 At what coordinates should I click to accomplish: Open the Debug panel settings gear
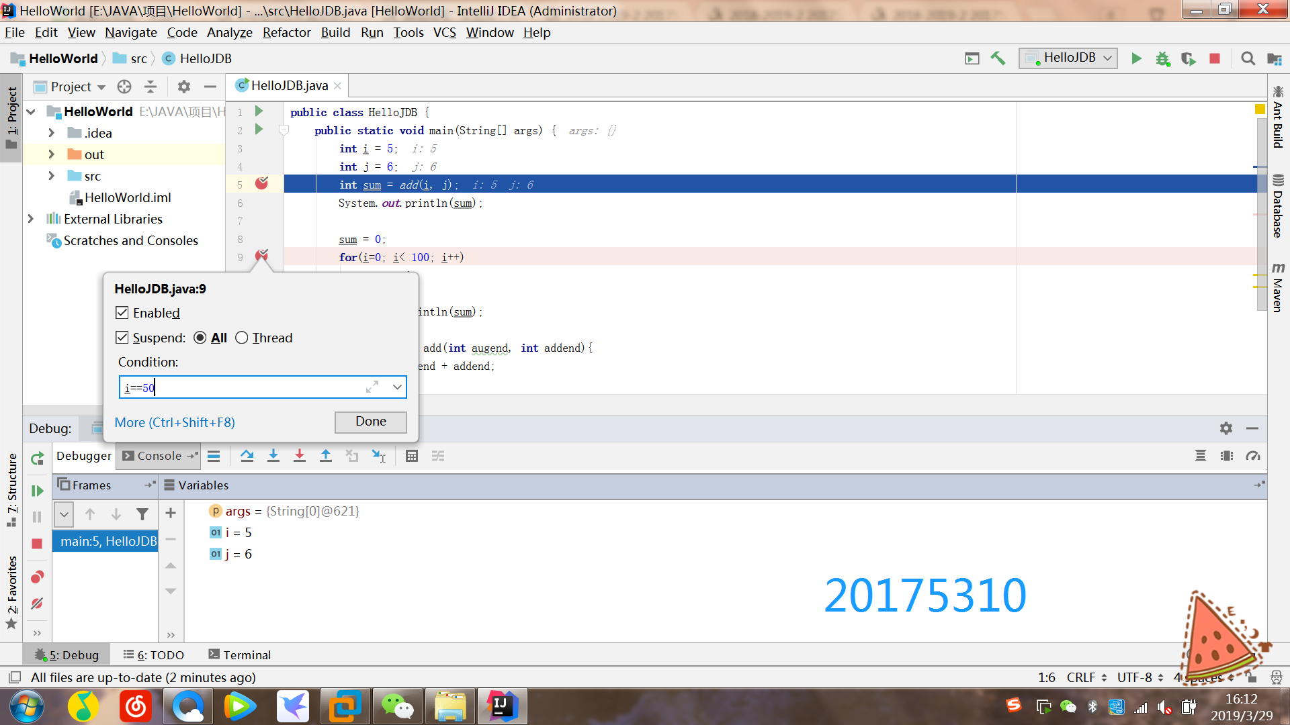[1226, 428]
